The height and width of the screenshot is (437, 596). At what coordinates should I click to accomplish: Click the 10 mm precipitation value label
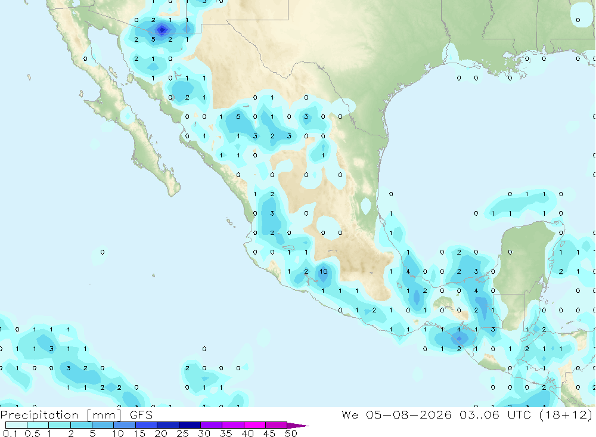click(x=323, y=271)
